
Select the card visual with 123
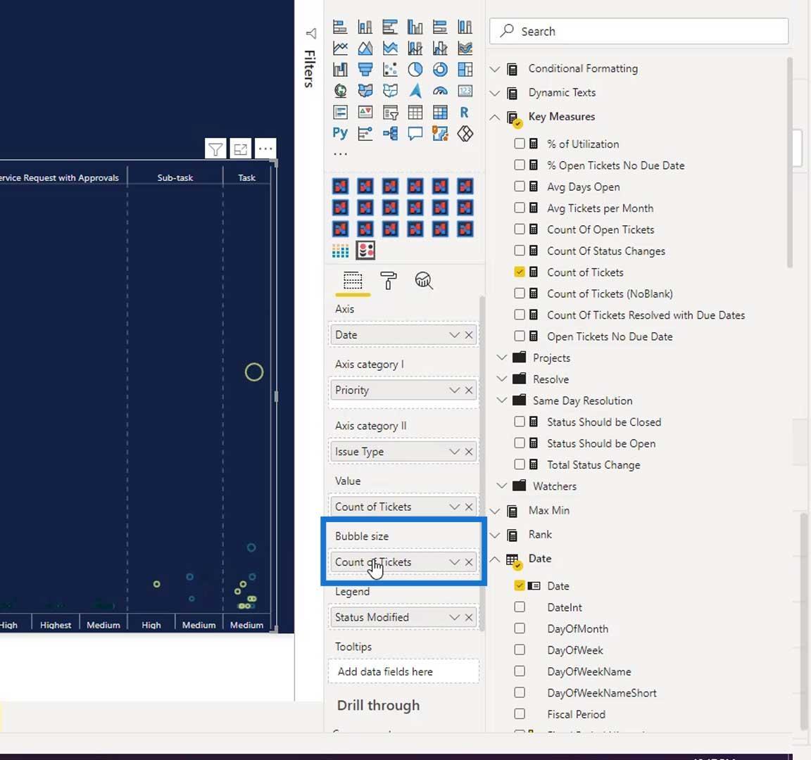465,91
